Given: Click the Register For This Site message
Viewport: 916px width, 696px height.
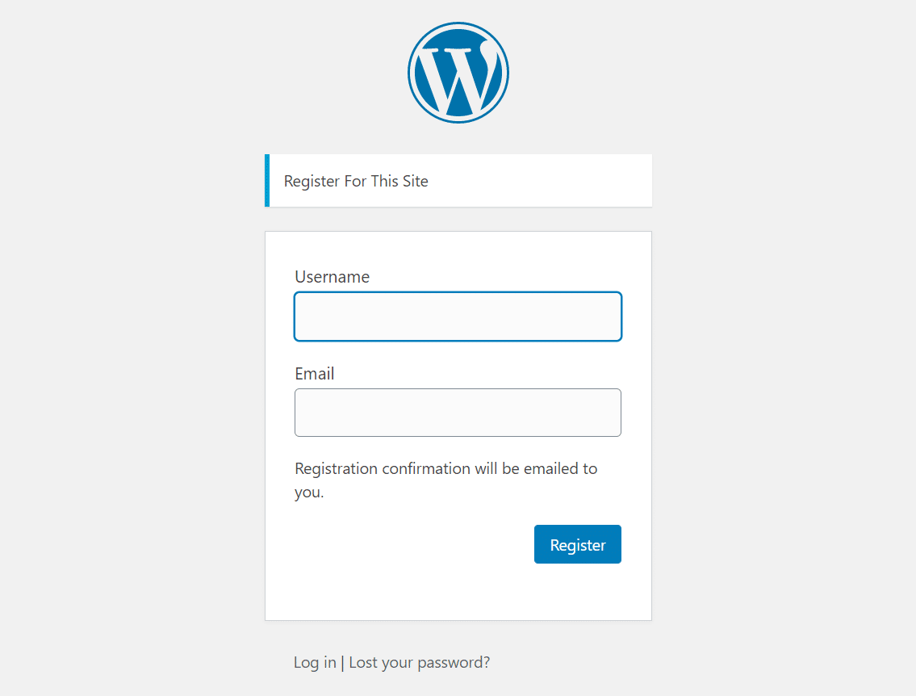Looking at the screenshot, I should coord(355,180).
